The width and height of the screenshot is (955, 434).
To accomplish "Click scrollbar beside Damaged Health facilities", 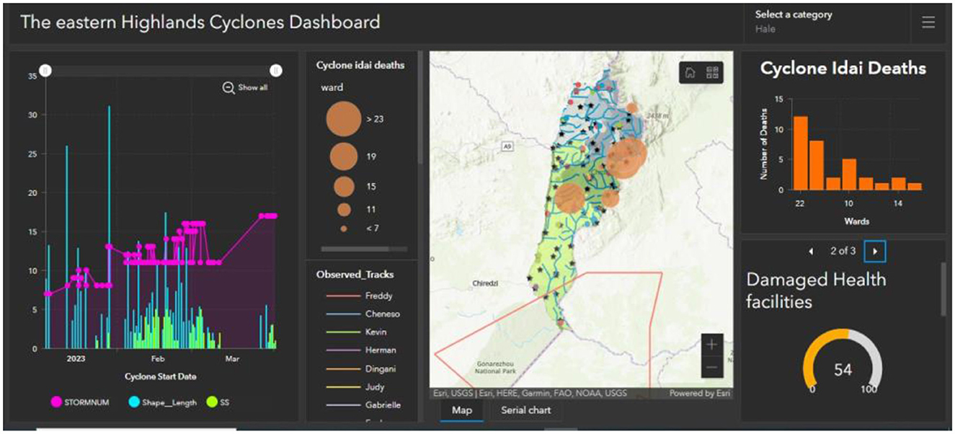I will [943, 288].
